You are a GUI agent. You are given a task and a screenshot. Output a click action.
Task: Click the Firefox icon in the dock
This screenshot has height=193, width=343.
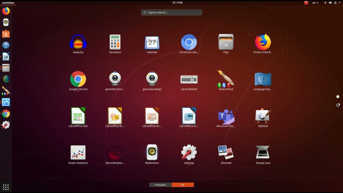coord(6,11)
